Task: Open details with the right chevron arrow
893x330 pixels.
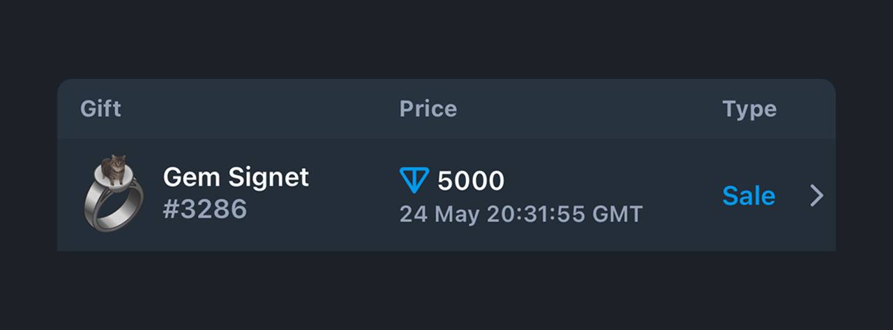Action: (x=816, y=196)
